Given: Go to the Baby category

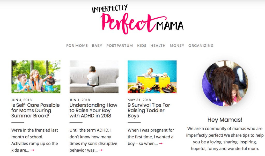Looking at the screenshot, I should pos(97,46).
